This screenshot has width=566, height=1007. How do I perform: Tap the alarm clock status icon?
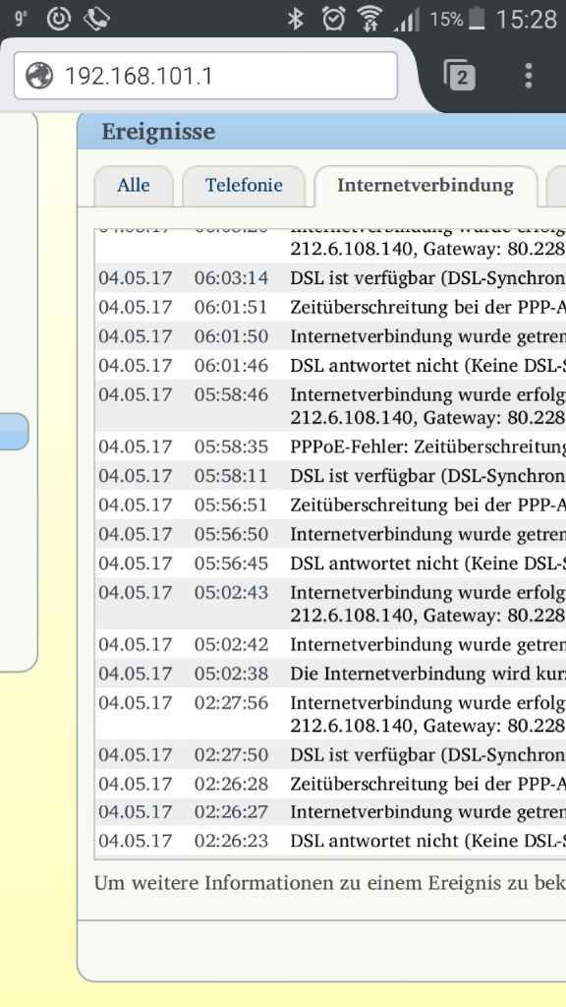[334, 19]
